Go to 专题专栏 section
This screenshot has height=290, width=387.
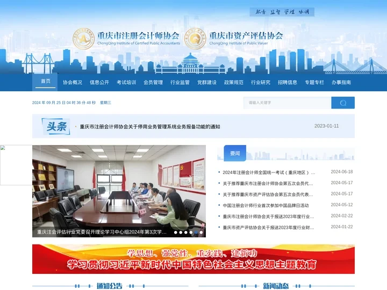pyautogui.click(x=314, y=82)
